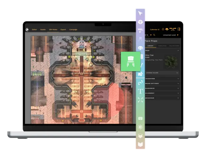Select the arrow pointer tool
This screenshot has height=154, width=206.
pyautogui.click(x=140, y=13)
